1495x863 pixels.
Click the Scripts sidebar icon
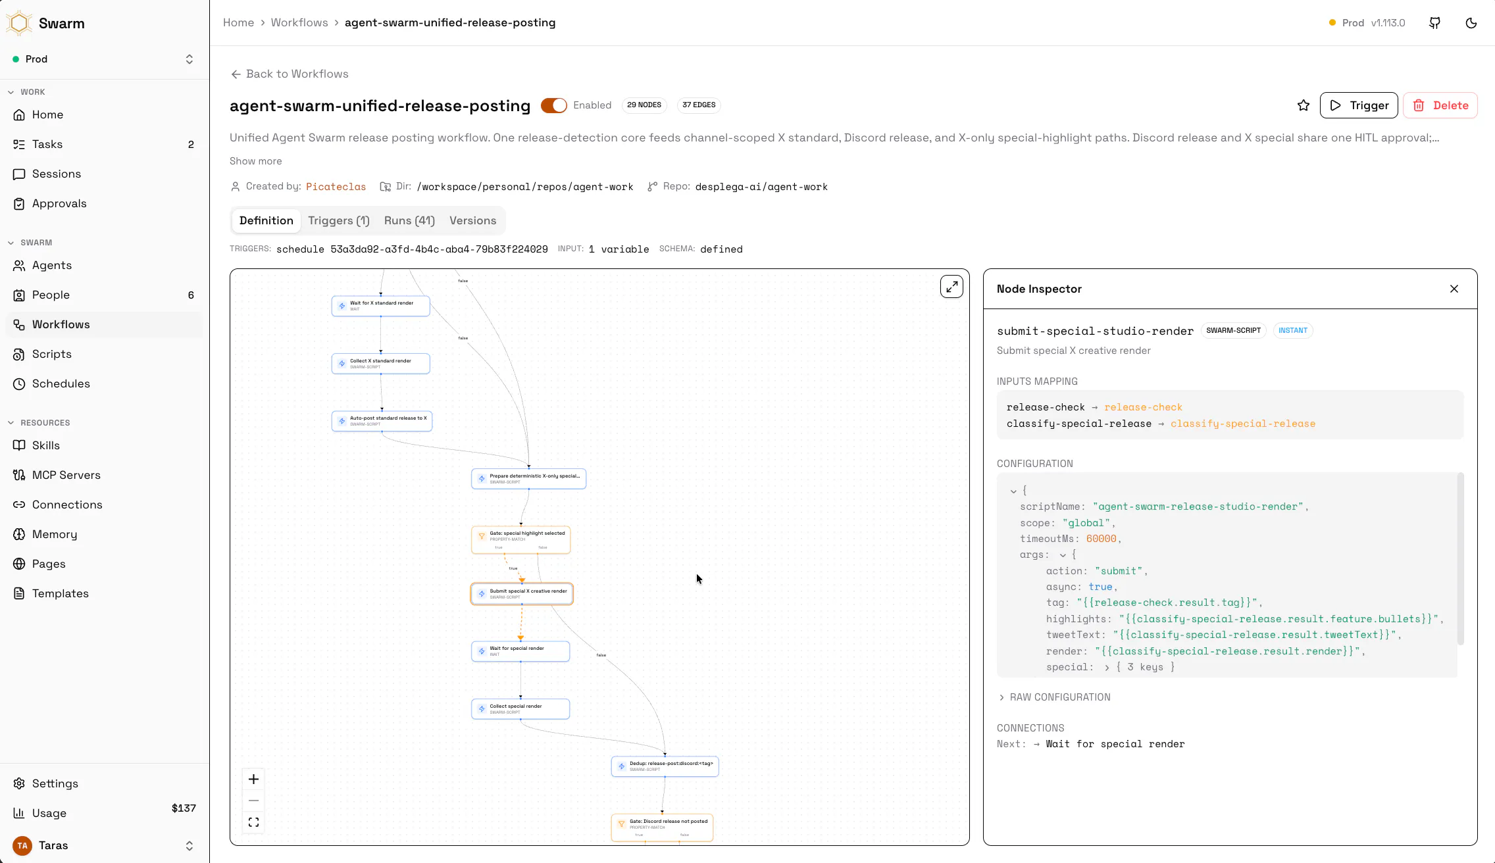coord(19,354)
